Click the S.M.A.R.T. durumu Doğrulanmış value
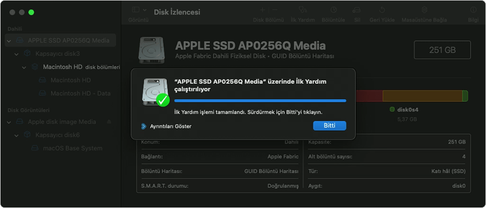 click(x=283, y=186)
